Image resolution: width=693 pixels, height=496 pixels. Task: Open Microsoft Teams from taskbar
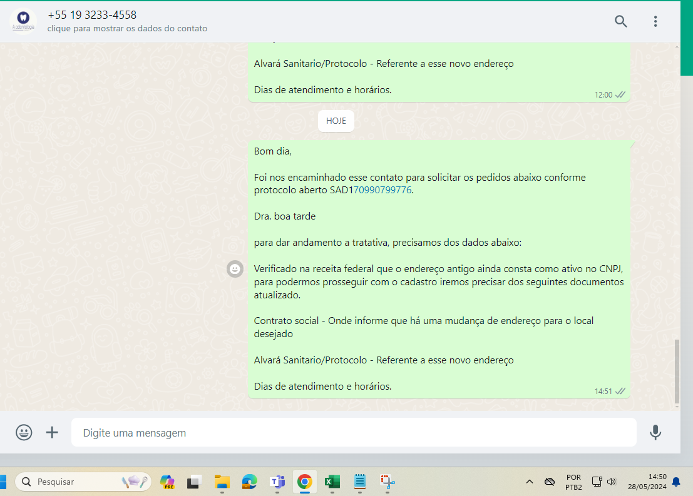(277, 482)
